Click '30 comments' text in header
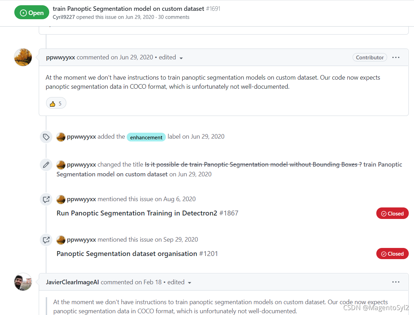The height and width of the screenshot is (315, 414). click(174, 17)
